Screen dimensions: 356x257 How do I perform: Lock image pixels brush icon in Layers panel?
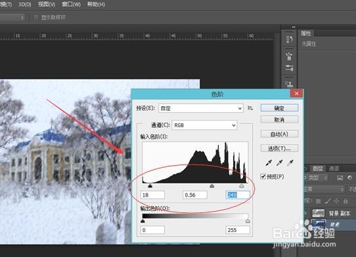click(327, 201)
